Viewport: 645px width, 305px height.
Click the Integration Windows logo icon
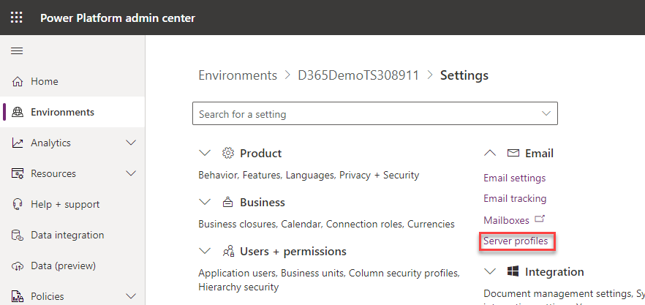pos(513,271)
